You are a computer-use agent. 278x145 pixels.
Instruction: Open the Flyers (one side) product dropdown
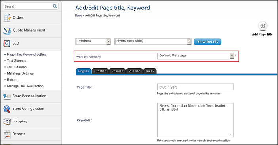(x=153, y=41)
